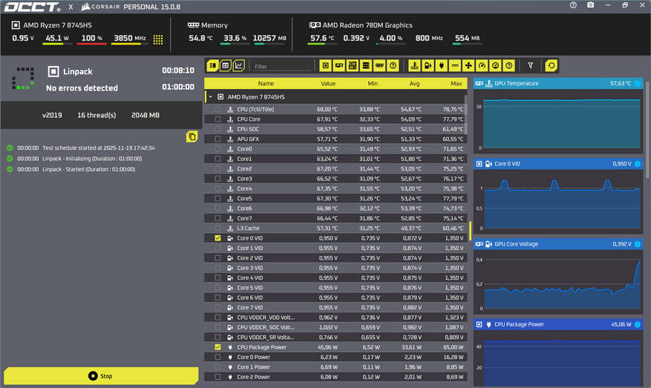Click the graphs panel vertical scrollbar
This screenshot has height=388, width=651.
(x=647, y=128)
